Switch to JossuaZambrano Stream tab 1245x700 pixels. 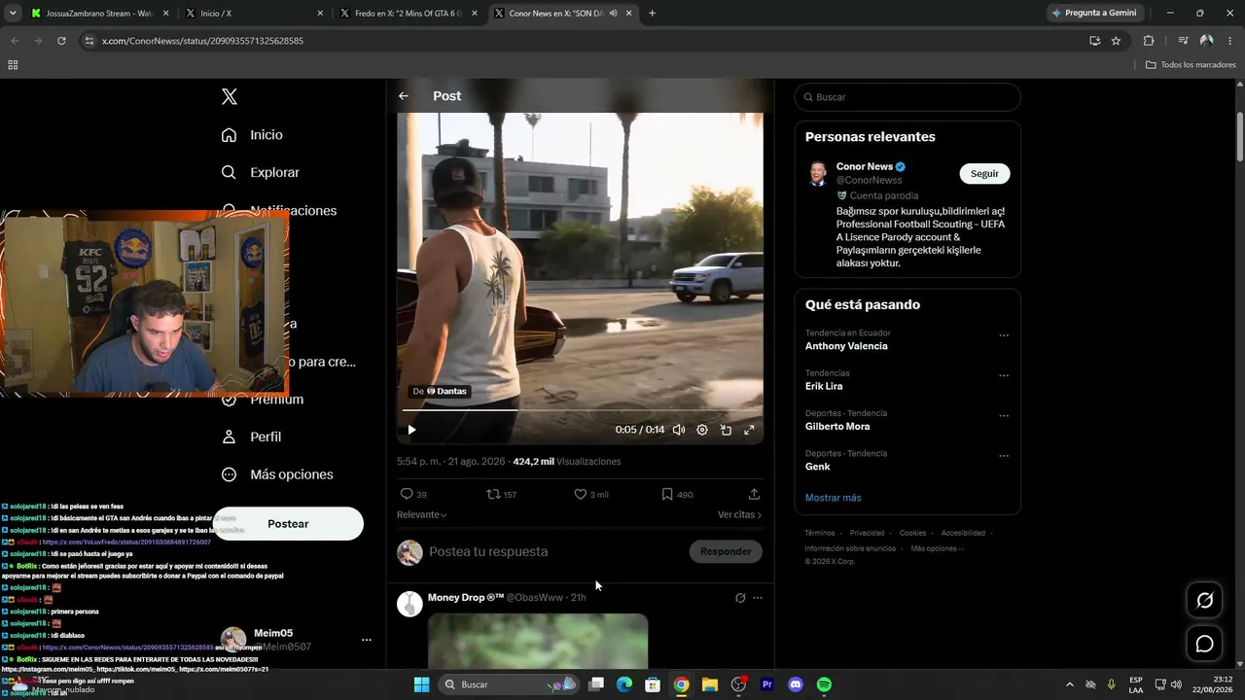100,14
